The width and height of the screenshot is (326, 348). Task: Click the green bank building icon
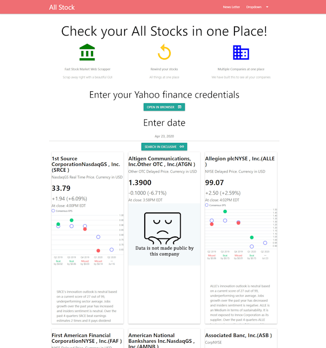pos(87,52)
